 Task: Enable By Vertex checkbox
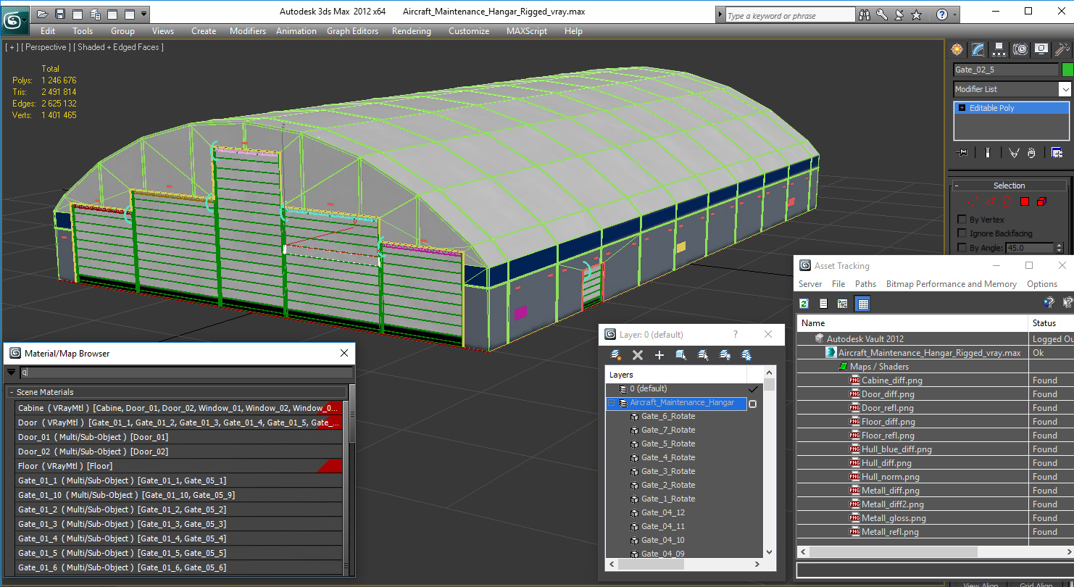pyautogui.click(x=962, y=220)
